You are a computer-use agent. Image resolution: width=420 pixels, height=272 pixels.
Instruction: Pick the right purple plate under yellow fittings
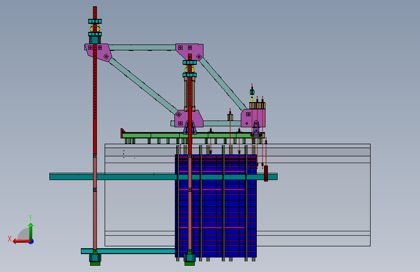coord(253,118)
